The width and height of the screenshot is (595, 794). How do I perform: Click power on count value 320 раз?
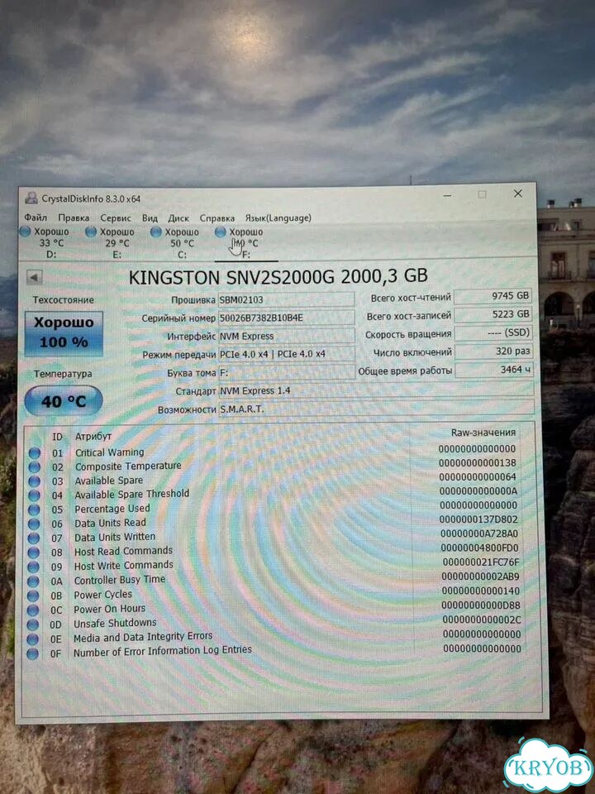tap(493, 352)
